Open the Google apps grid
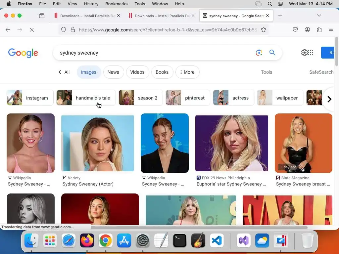 (311, 53)
